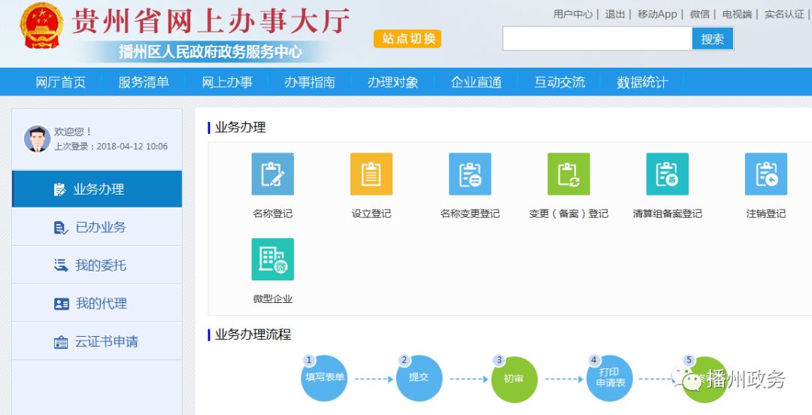Click the orange 站点切换 button
Viewport: 812px width, 415px height.
point(408,39)
